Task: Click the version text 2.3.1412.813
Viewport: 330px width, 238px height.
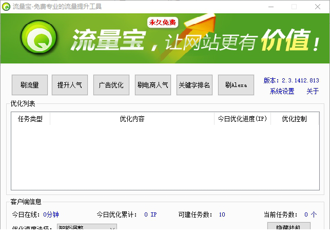Action: coord(300,80)
